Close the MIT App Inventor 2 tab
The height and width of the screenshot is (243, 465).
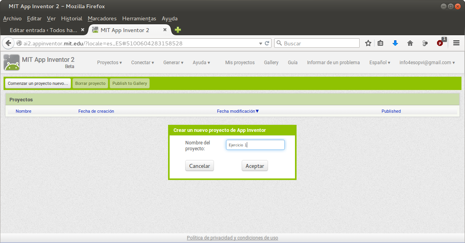[165, 30]
